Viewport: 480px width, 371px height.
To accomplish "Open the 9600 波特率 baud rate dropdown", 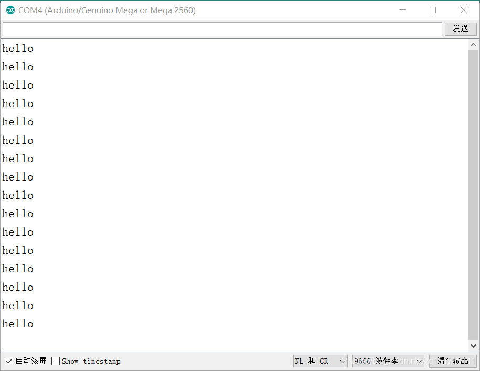I will click(388, 361).
